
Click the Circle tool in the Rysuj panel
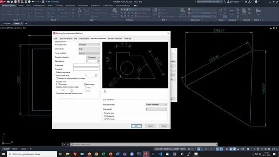point(17,11)
